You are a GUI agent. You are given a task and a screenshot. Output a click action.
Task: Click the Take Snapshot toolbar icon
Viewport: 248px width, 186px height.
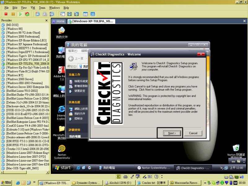tap(38, 14)
